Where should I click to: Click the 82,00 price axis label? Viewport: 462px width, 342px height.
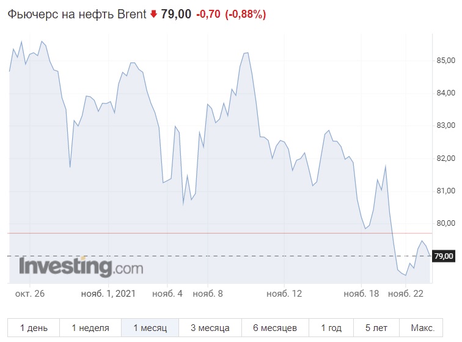446,158
